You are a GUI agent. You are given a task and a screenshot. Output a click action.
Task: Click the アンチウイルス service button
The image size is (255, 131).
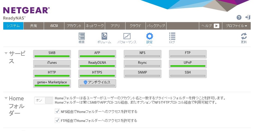(97, 83)
